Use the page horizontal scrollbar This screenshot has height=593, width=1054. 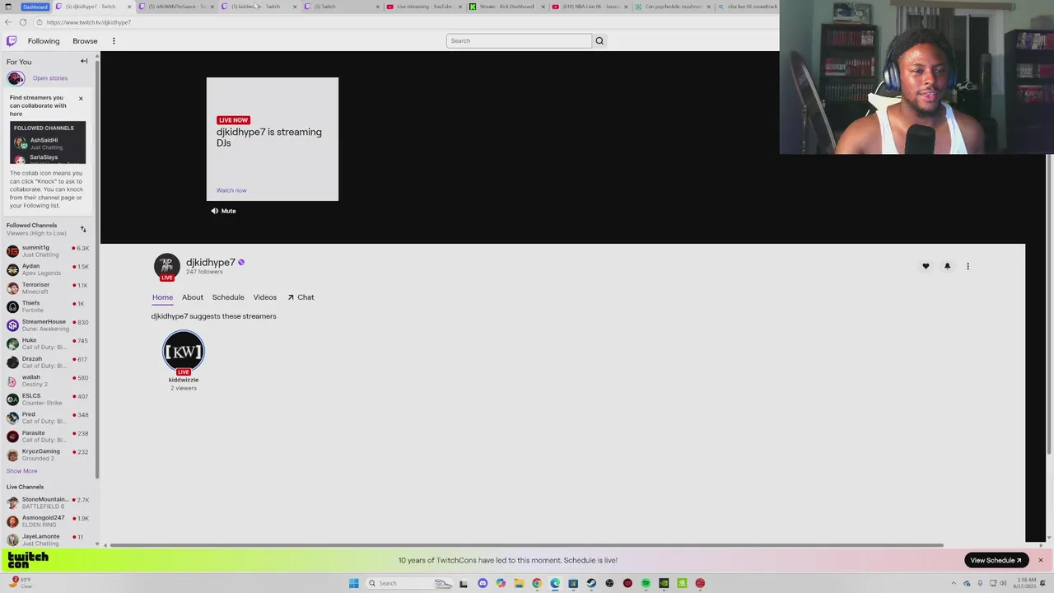click(x=527, y=545)
